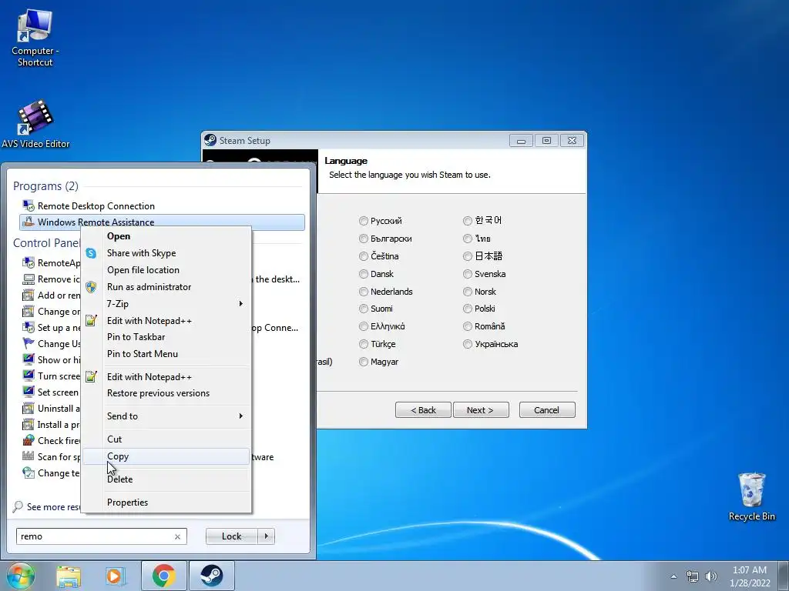The height and width of the screenshot is (591, 789).
Task: Click See more results link
Action: [53, 507]
